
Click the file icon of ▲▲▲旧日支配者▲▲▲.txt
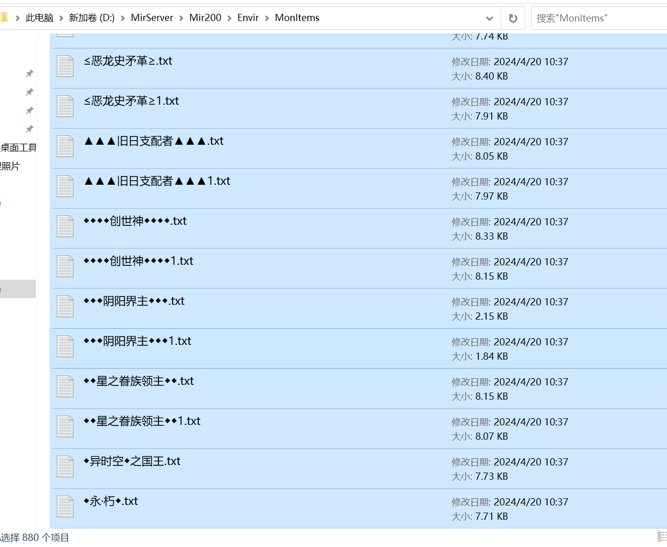pyautogui.click(x=65, y=146)
